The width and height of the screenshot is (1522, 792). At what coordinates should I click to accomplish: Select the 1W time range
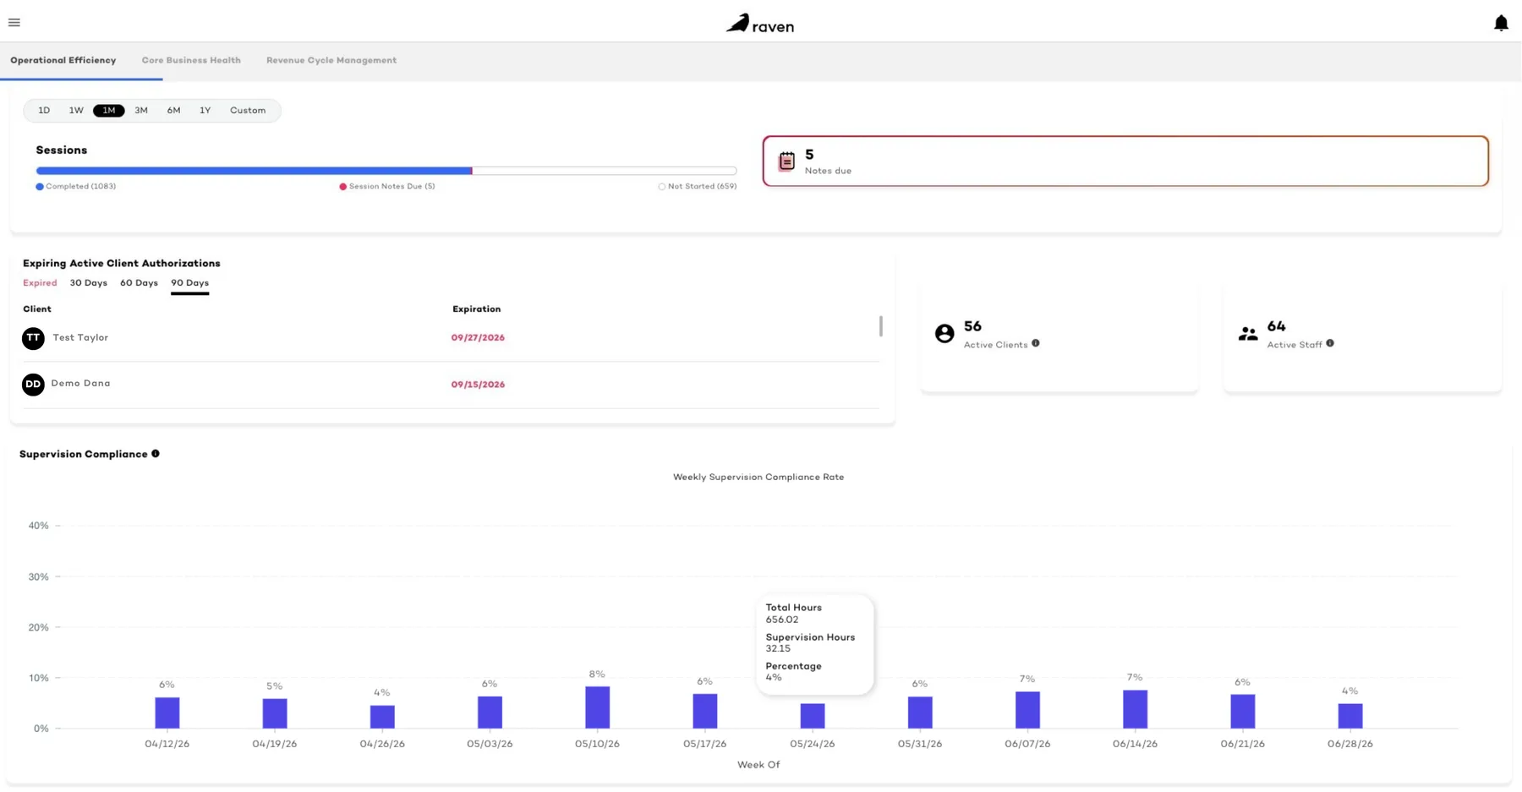[x=76, y=111]
